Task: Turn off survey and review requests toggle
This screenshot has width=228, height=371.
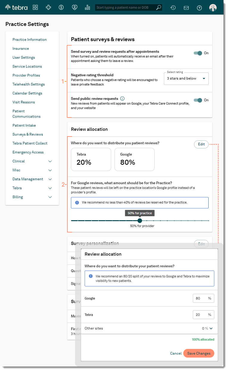Action: click(x=198, y=53)
